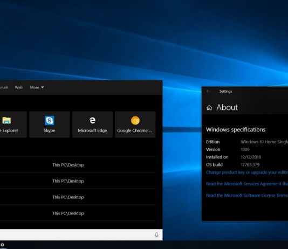Select the fourth 'This PC\Desktop' recent item
This screenshot has height=249, width=288.
(x=78, y=213)
